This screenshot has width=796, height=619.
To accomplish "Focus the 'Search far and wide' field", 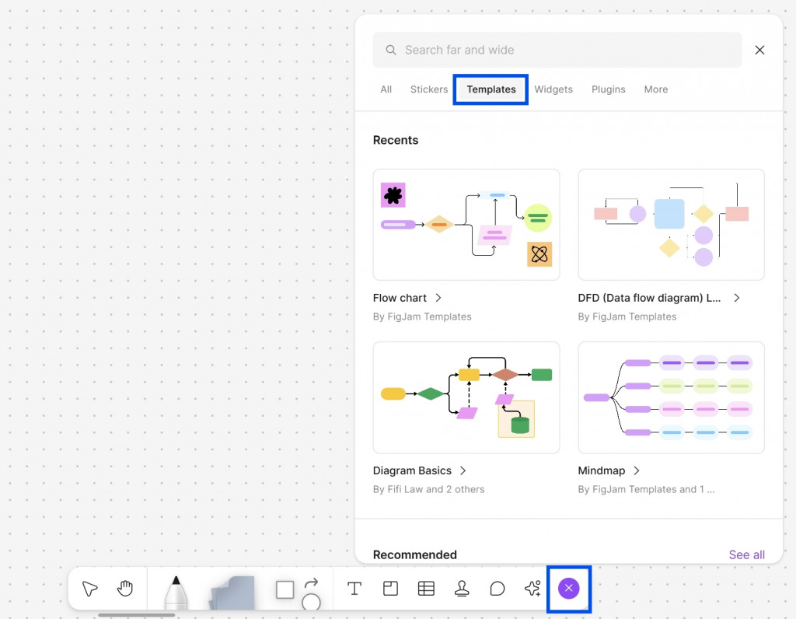I will (x=557, y=50).
